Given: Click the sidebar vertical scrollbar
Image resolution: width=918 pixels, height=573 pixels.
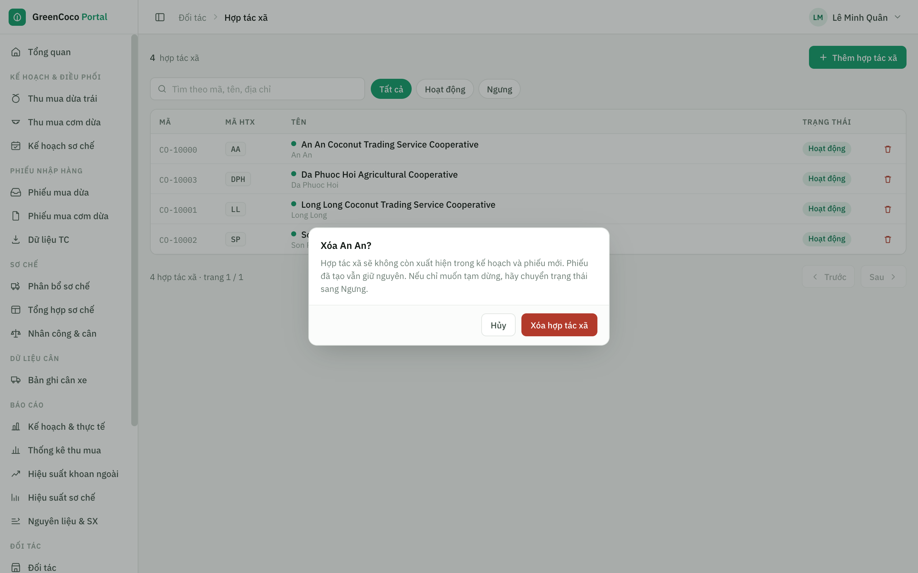Looking at the screenshot, I should coord(134,230).
